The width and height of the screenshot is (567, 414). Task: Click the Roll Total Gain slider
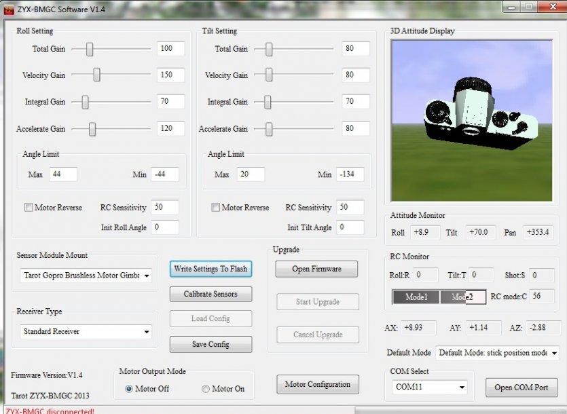point(89,49)
